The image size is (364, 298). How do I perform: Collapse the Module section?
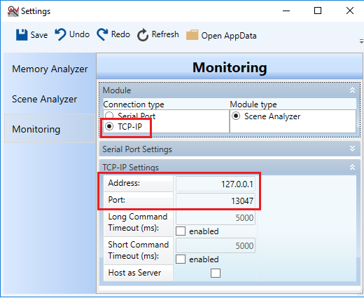(x=352, y=90)
